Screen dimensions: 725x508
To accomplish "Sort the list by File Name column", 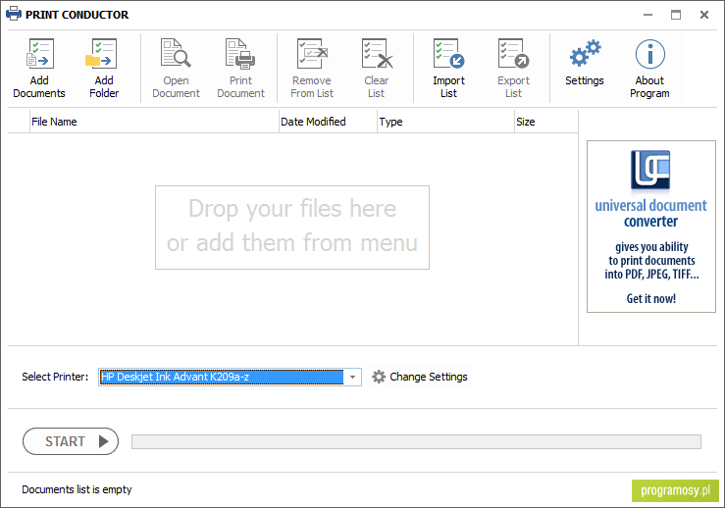I will point(154,122).
